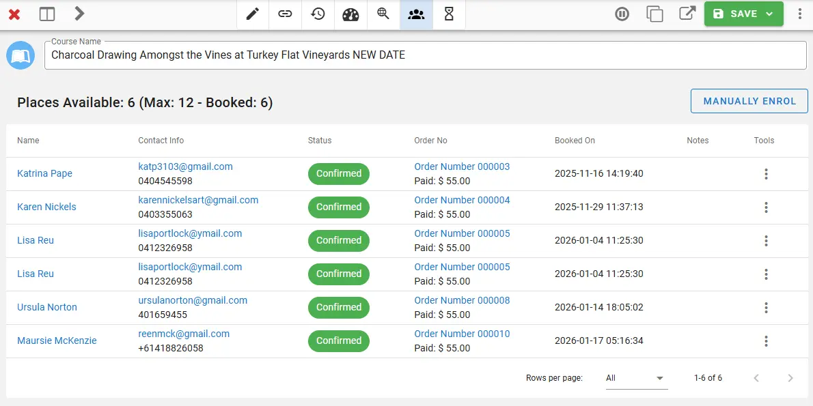
Task: Open the dashboard gauge icon tab
Action: click(350, 14)
